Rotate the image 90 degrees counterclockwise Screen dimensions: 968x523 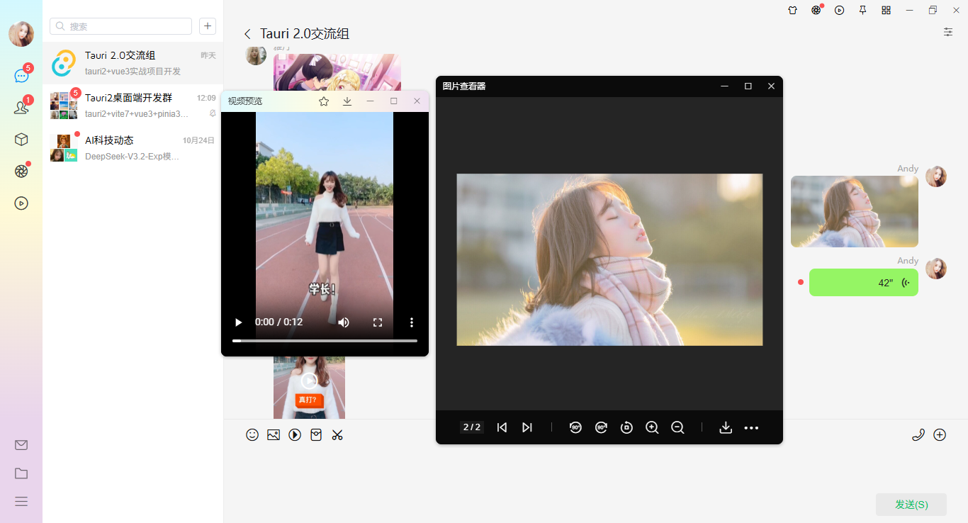(575, 427)
